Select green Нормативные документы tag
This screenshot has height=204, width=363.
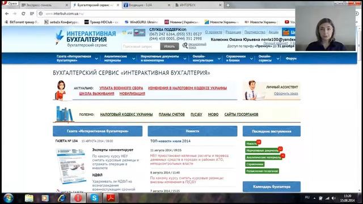[x=263, y=151]
